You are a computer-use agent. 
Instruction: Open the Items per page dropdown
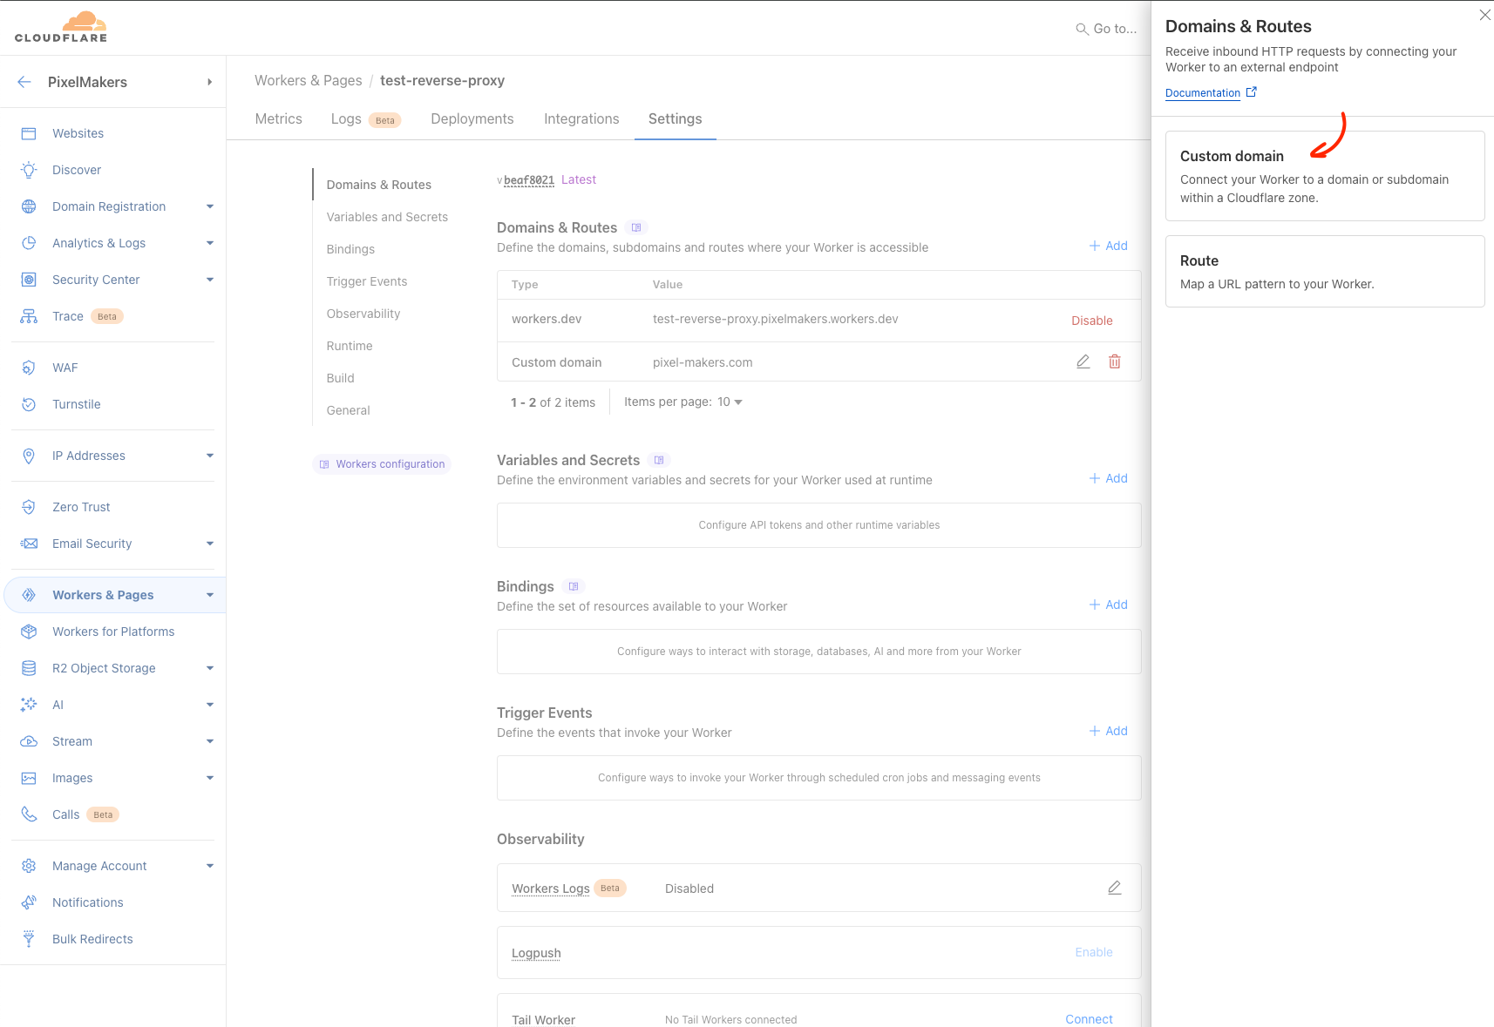730,402
